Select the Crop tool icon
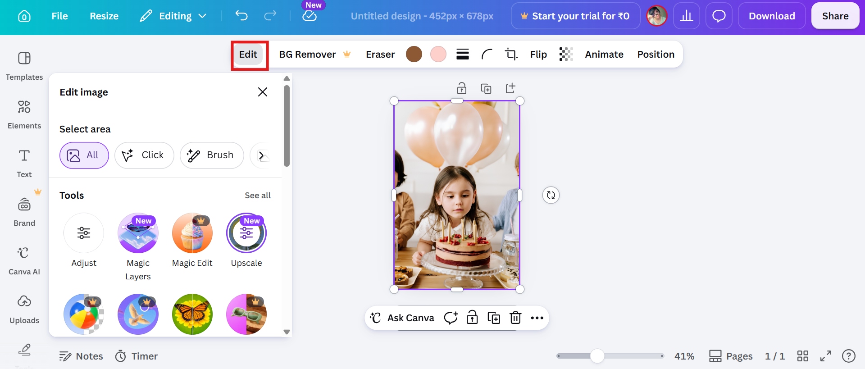The height and width of the screenshot is (369, 865). coord(511,55)
